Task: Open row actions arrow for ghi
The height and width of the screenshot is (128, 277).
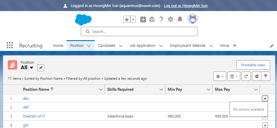Action: pyautogui.click(x=265, y=125)
